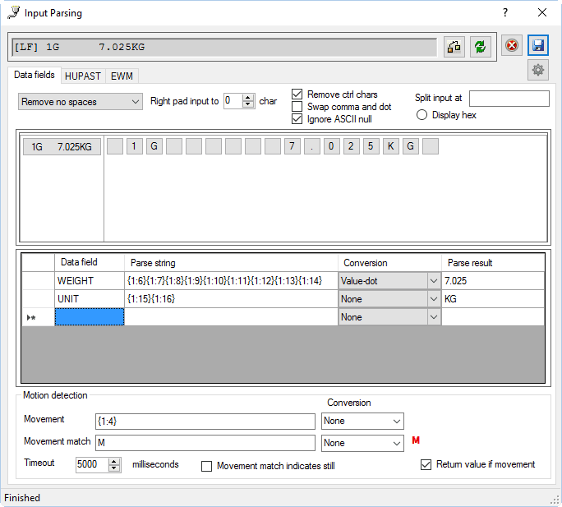Increase Right pad input value

coord(247,97)
